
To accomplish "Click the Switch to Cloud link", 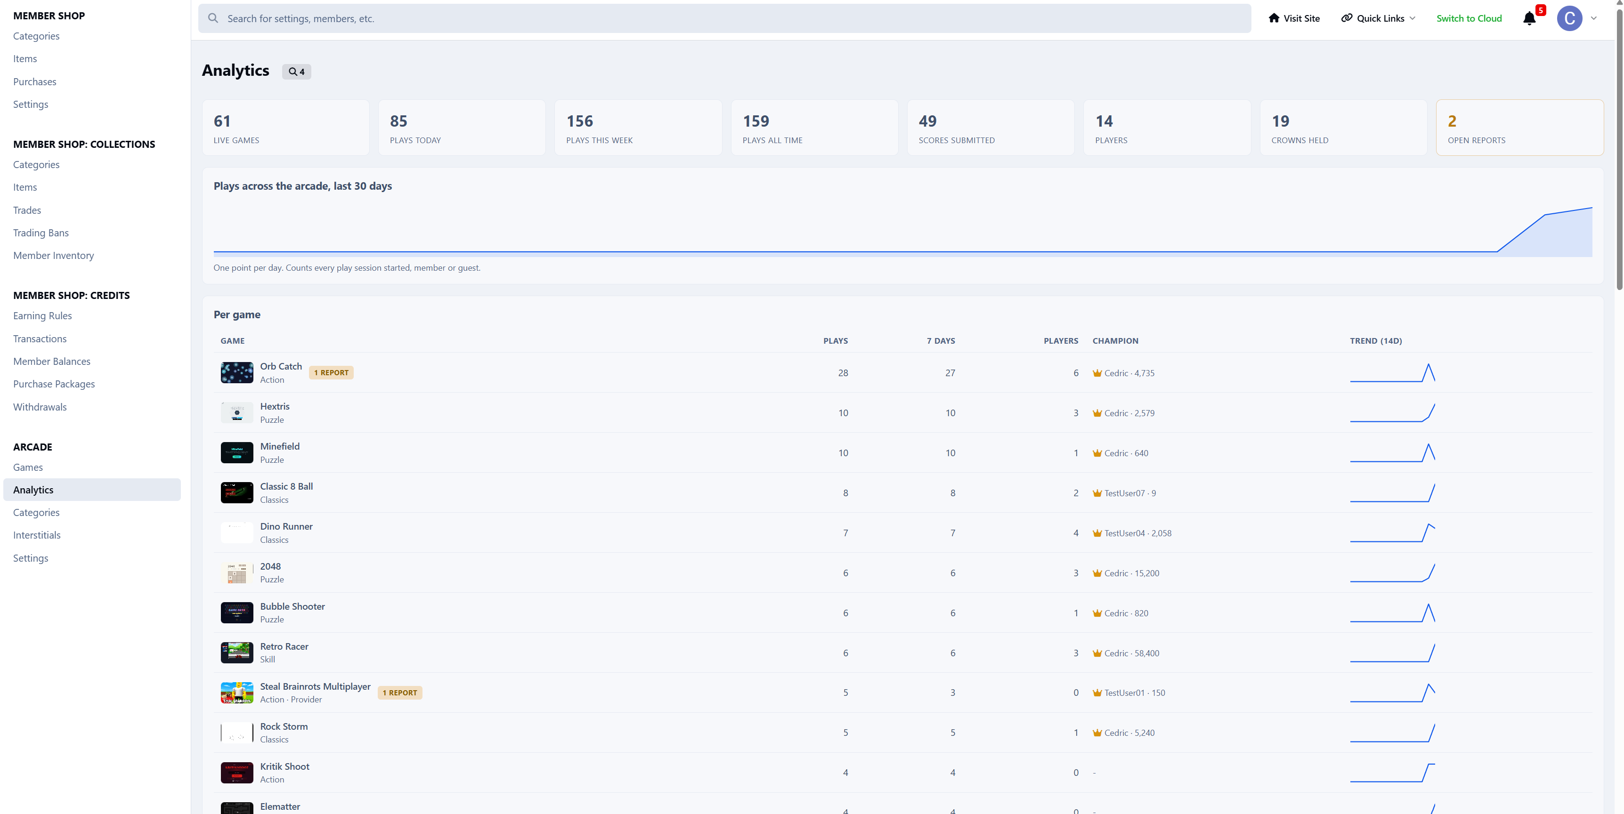I will coord(1468,18).
